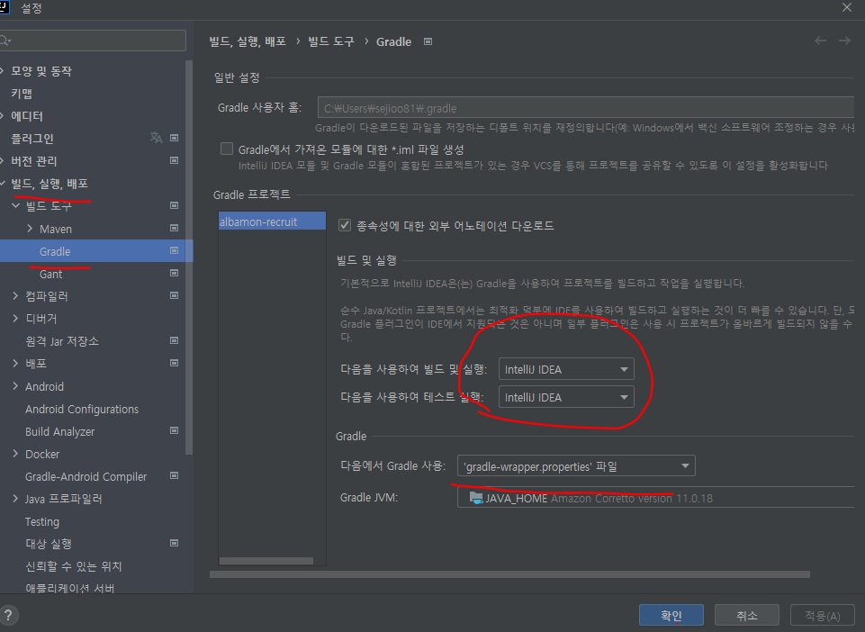Expand the Maven tree node
The height and width of the screenshot is (632, 865).
click(x=30, y=228)
